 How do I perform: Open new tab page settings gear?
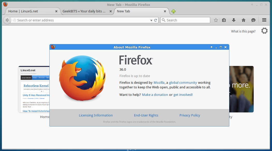pos(264,31)
